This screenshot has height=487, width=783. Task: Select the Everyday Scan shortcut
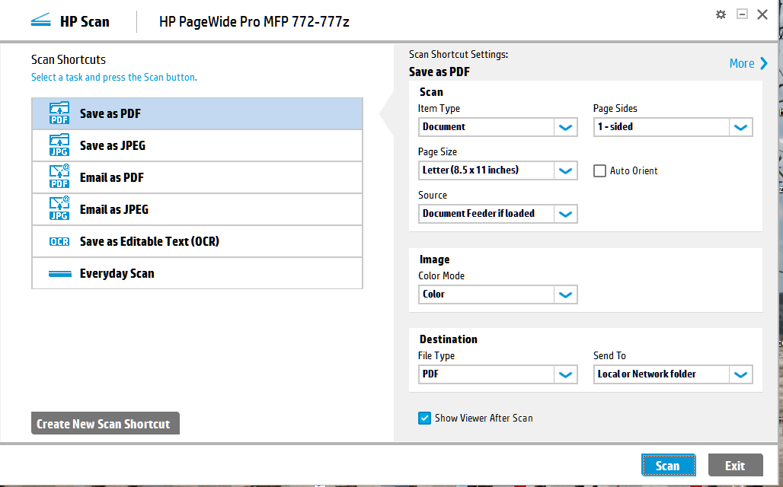coord(152,272)
